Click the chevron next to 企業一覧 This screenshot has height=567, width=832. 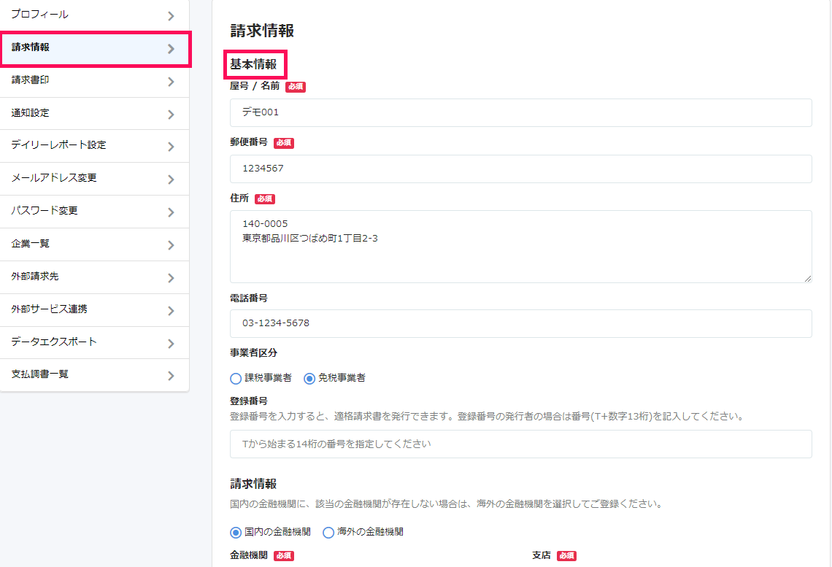point(171,246)
